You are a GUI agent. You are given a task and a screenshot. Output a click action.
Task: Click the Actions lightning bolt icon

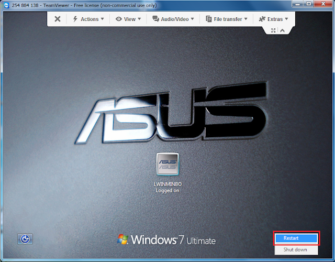tap(75, 19)
